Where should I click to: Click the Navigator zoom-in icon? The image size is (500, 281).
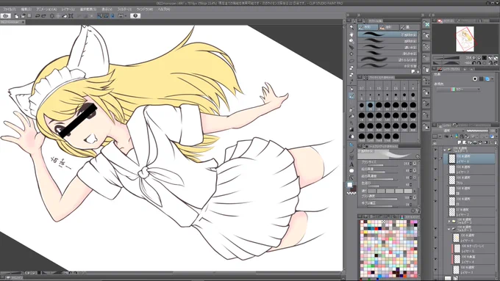(x=479, y=58)
